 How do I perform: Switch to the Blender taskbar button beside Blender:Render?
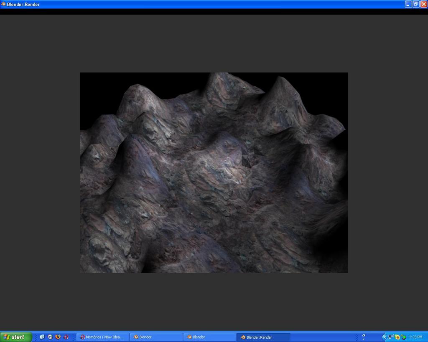click(x=209, y=337)
